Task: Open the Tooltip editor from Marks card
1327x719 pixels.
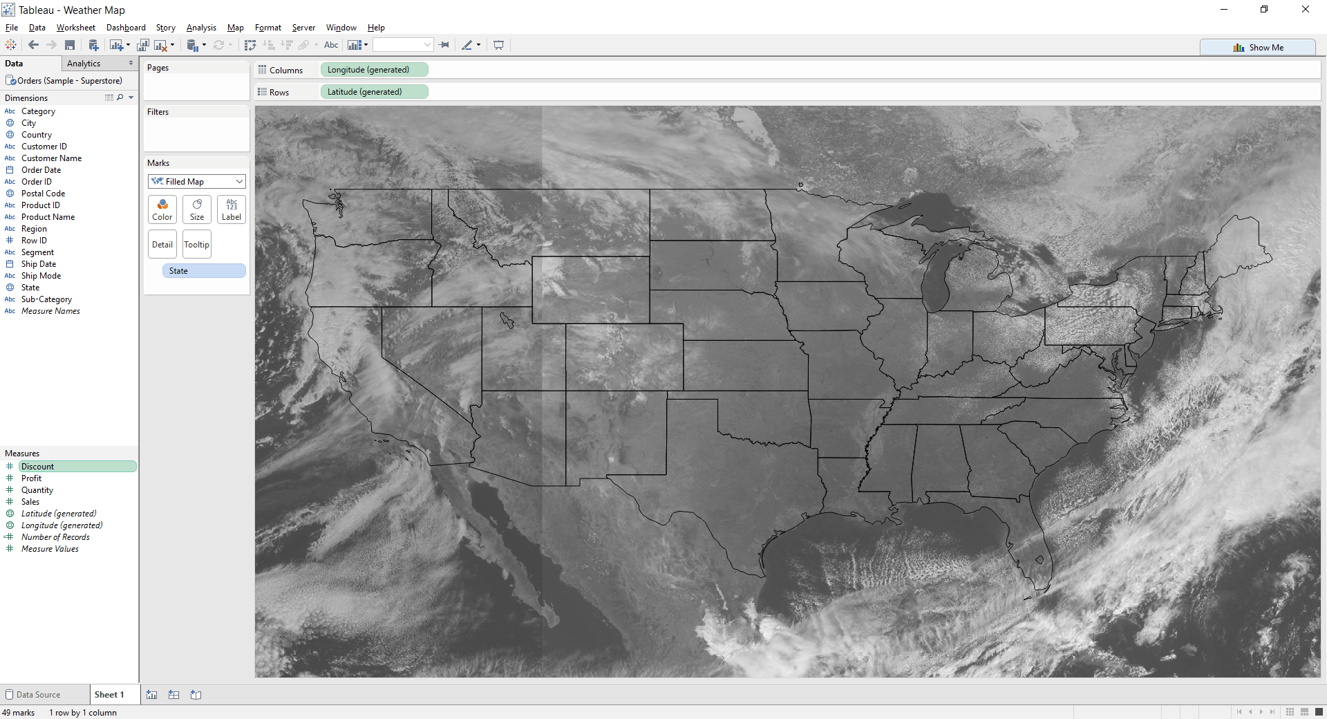Action: pyautogui.click(x=196, y=244)
